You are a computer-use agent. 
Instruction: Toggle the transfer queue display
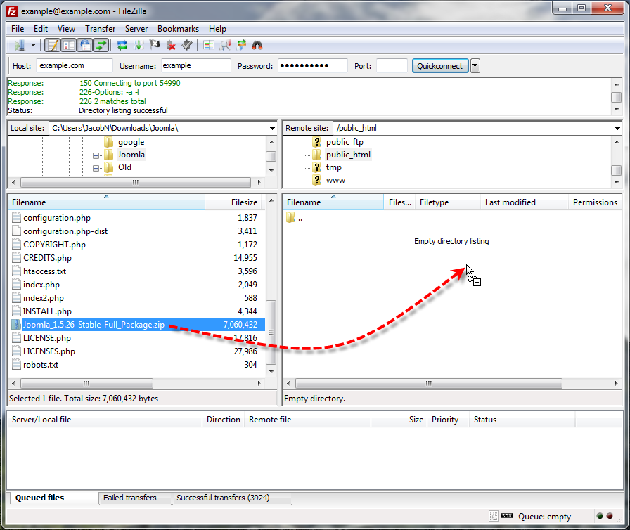pos(101,46)
